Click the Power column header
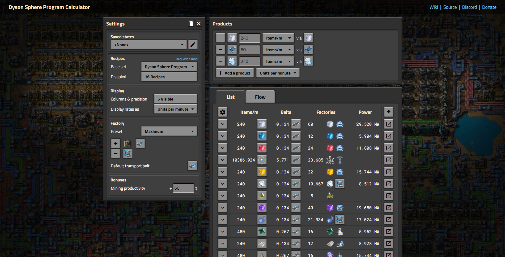The height and width of the screenshot is (257, 505). coord(365,112)
